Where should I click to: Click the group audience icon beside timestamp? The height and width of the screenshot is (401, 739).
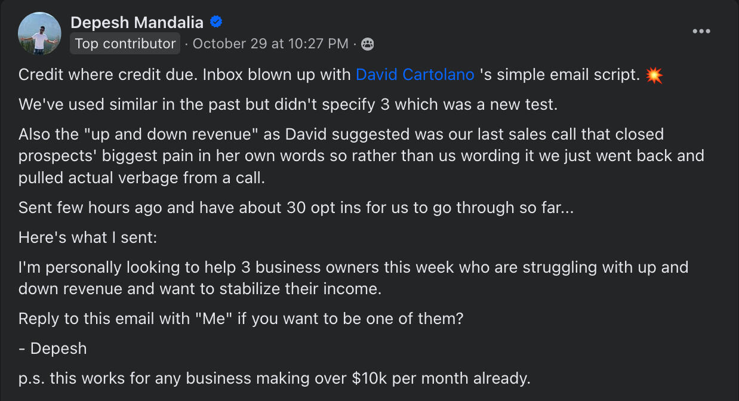click(368, 44)
